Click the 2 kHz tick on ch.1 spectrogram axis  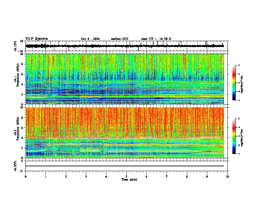[22, 94]
